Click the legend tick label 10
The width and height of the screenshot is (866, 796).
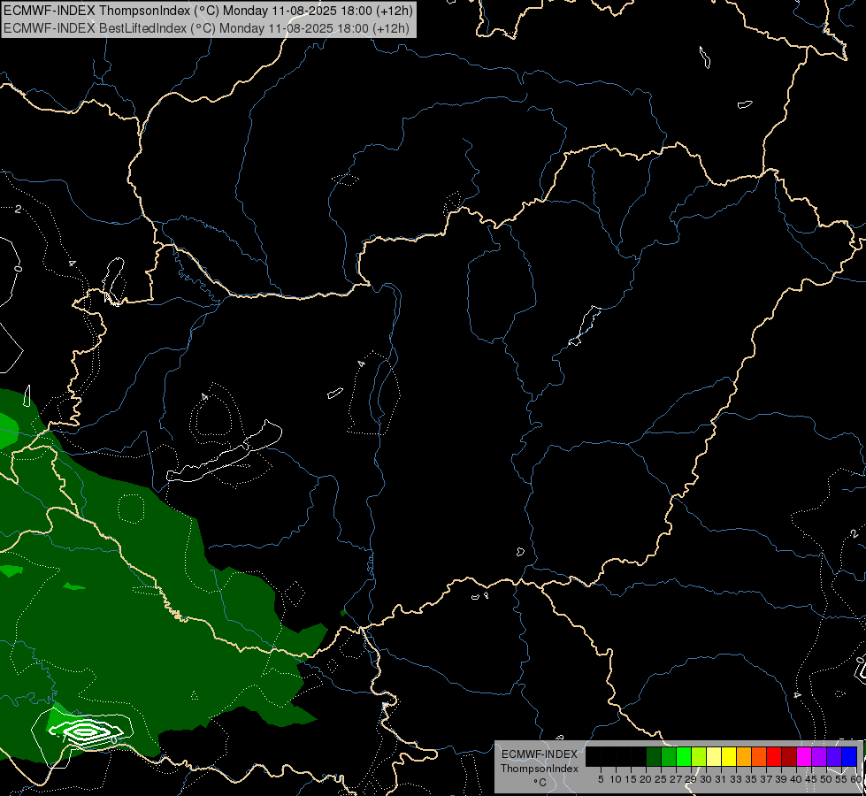(616, 779)
